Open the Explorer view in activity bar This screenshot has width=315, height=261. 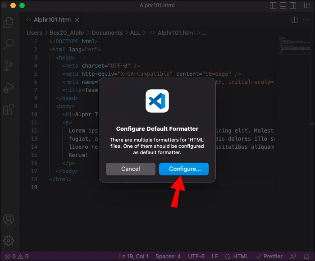(x=8, y=23)
